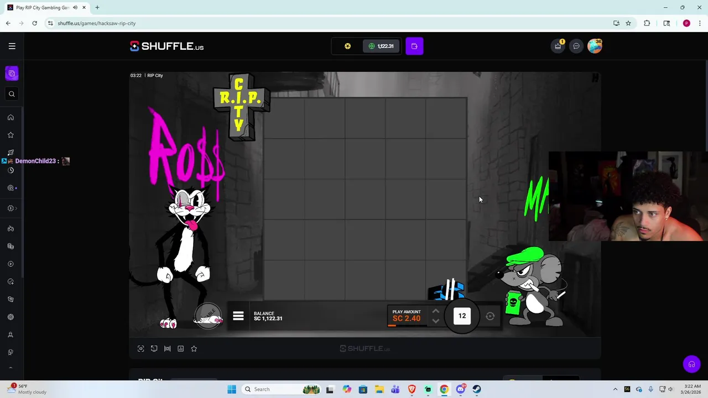The image size is (708, 398).
Task: Open Discord from the taskbar
Action: tap(460, 389)
